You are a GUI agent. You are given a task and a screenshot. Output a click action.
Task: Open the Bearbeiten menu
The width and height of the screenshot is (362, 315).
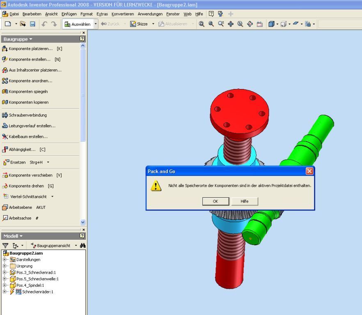pos(32,14)
